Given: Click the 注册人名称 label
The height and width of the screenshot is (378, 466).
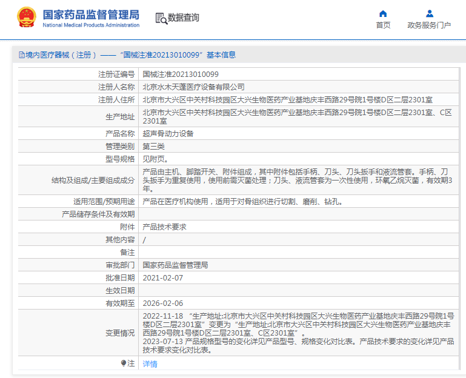Looking at the screenshot, I should pos(116,87).
